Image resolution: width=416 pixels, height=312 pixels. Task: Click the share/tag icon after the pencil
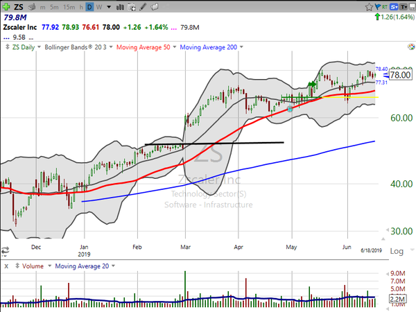[x=155, y=7]
